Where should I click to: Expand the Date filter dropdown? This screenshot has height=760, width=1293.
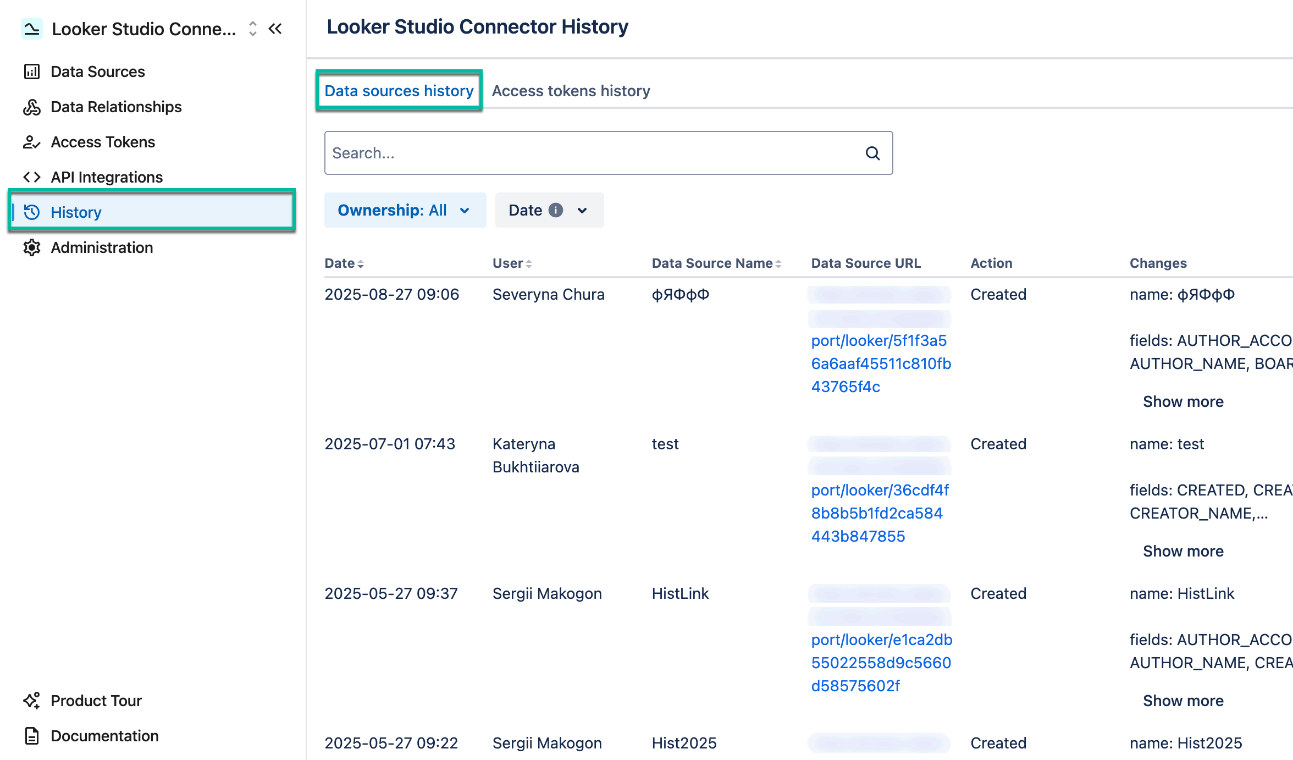(x=549, y=210)
